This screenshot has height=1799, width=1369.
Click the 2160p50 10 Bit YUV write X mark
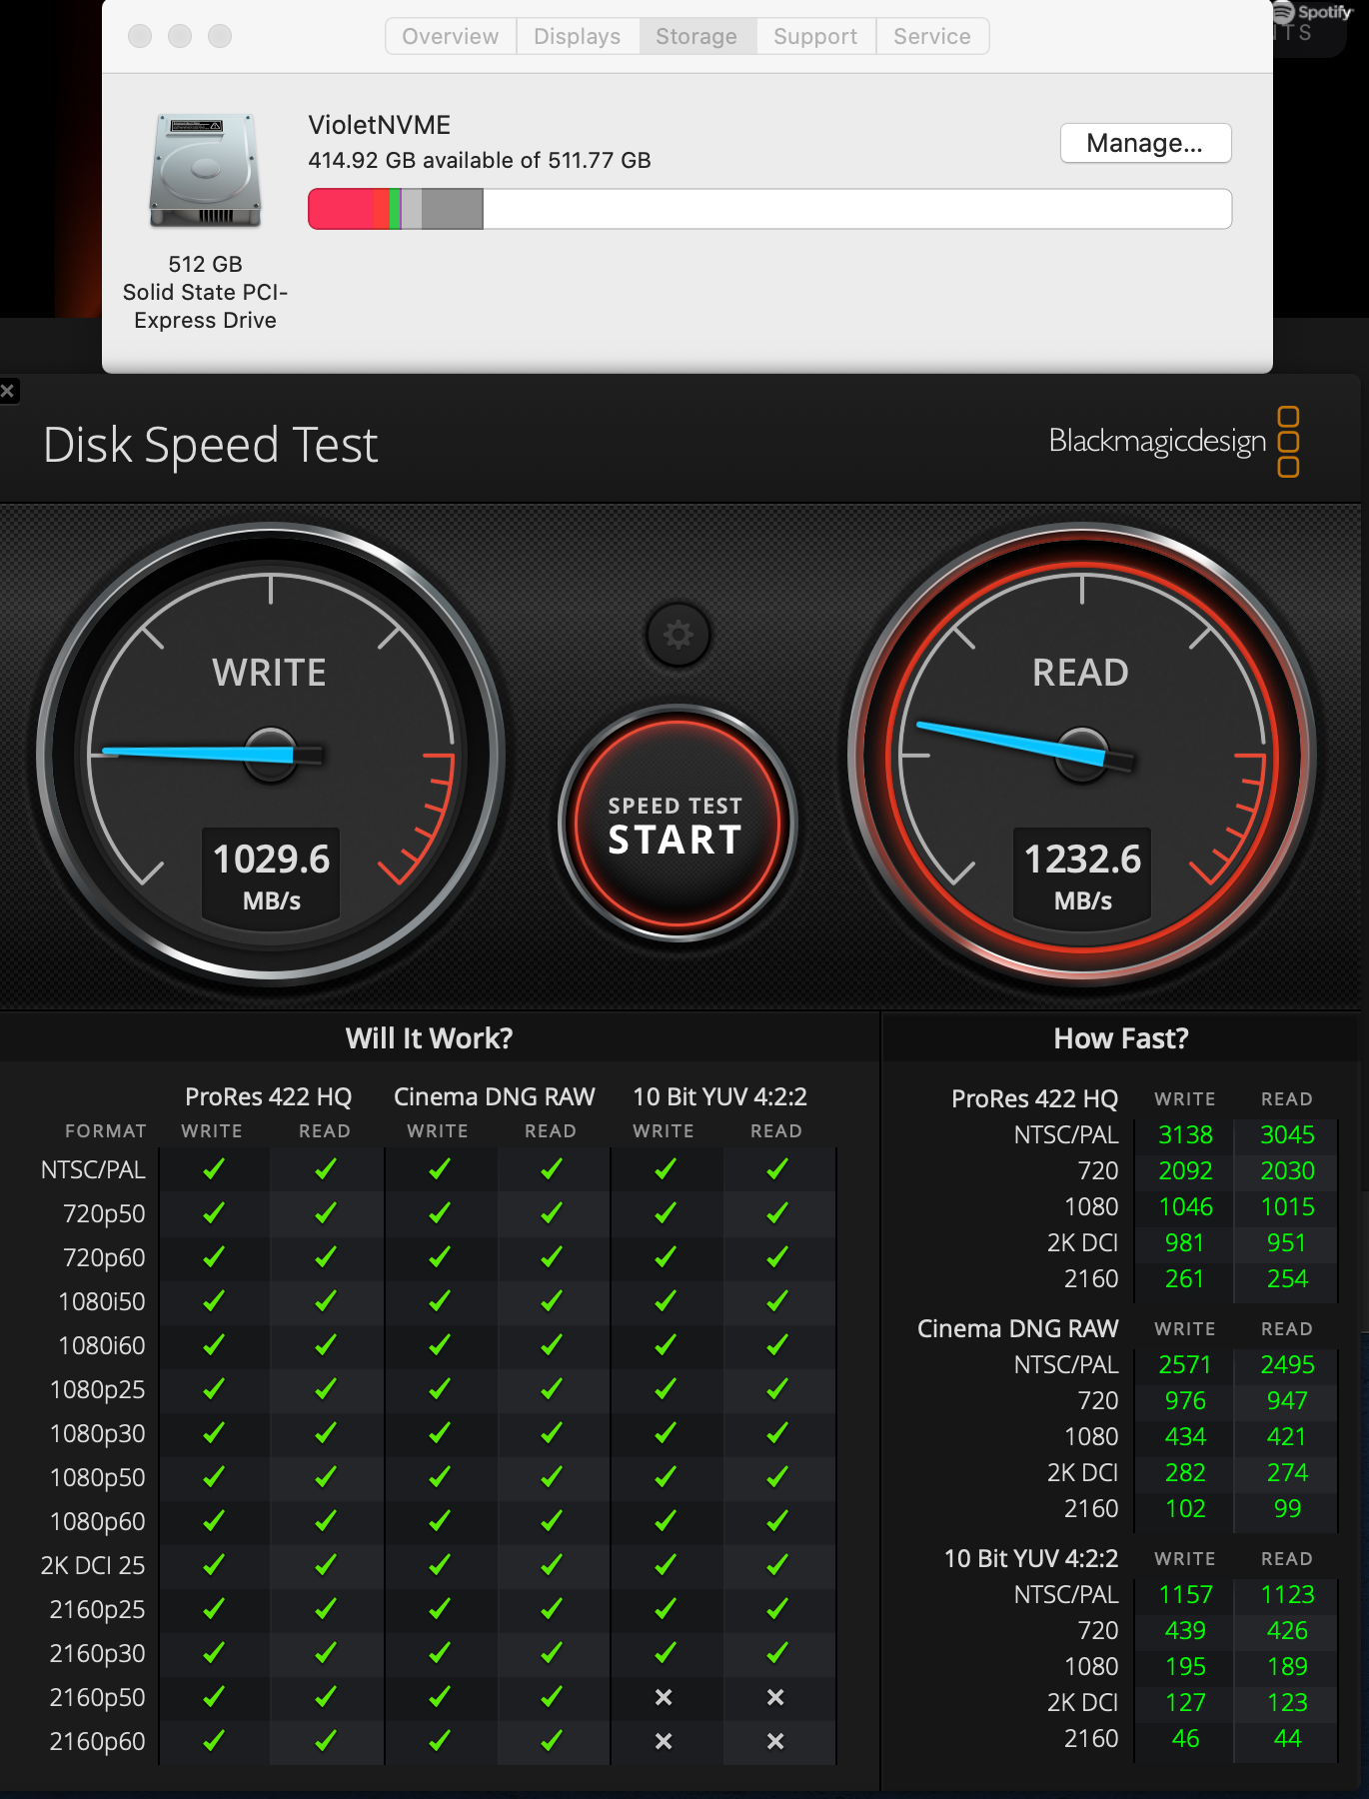[x=664, y=1697]
